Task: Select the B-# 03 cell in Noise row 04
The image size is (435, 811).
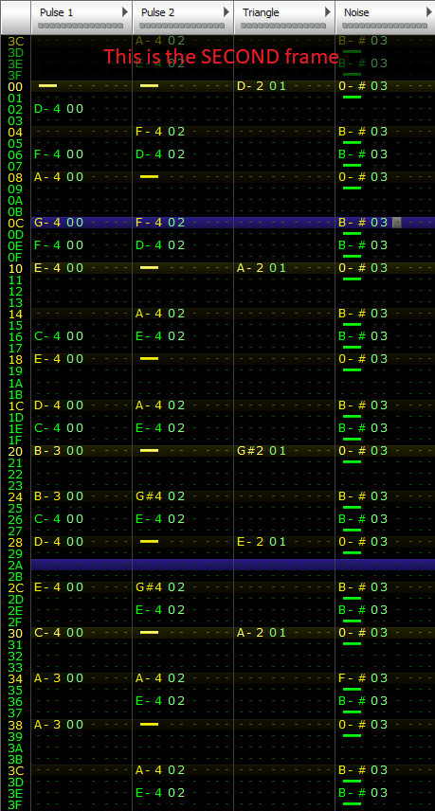Action: (363, 132)
